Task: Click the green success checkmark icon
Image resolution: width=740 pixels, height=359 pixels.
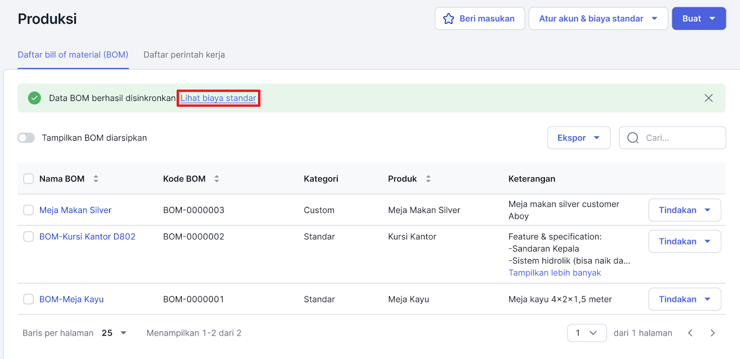Action: pos(34,98)
